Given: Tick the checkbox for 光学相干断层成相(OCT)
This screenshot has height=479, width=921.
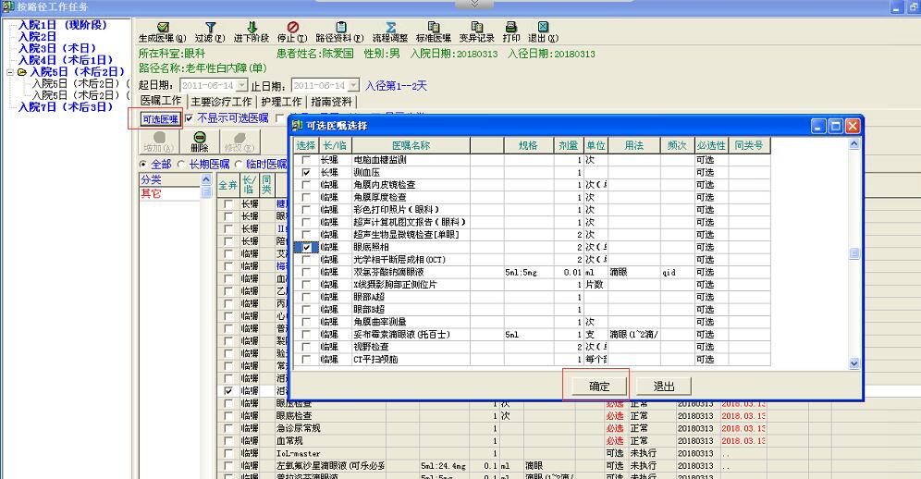Looking at the screenshot, I should (x=306, y=260).
